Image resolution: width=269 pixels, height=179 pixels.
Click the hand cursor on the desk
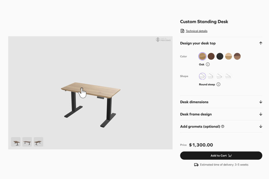tap(83, 93)
